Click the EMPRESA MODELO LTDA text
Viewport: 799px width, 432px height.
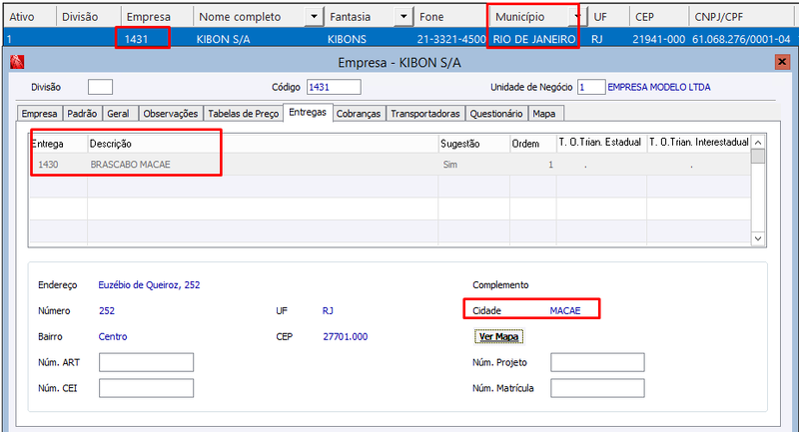(659, 87)
